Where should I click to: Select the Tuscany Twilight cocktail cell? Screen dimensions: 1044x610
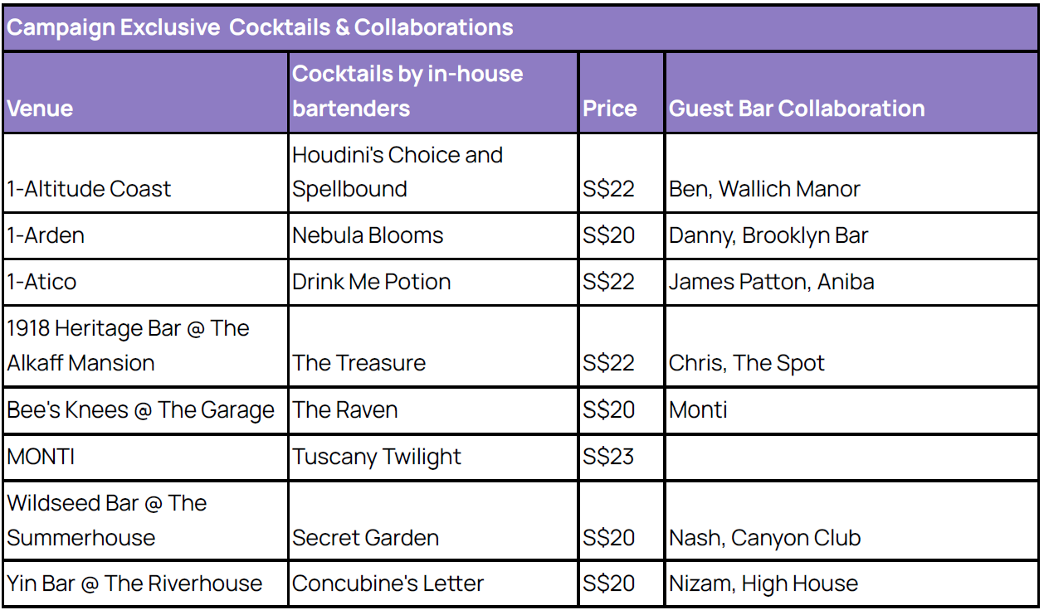coord(433,457)
